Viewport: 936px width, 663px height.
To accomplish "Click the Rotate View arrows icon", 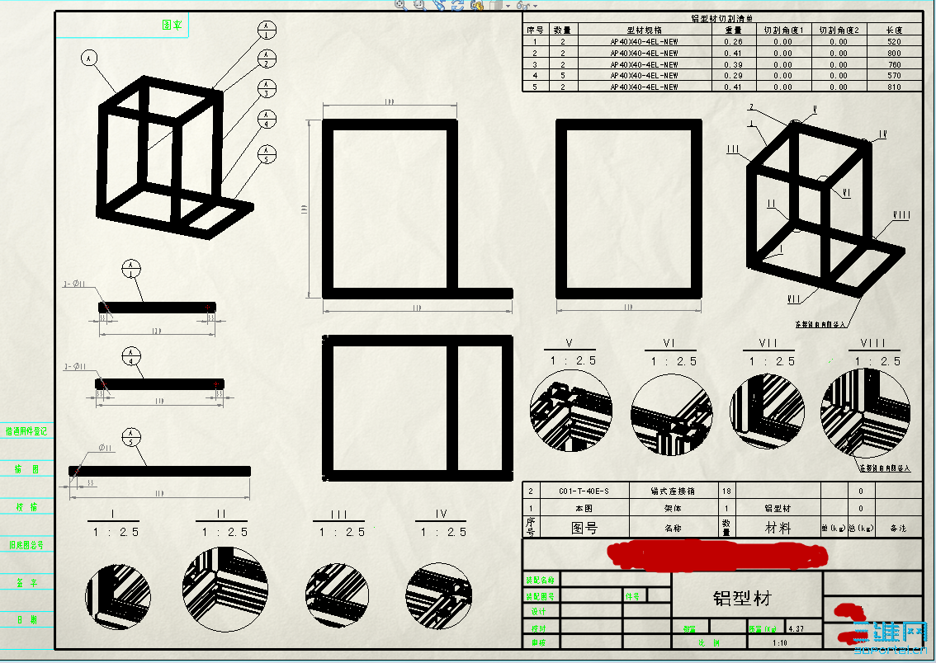I will click(x=457, y=5).
